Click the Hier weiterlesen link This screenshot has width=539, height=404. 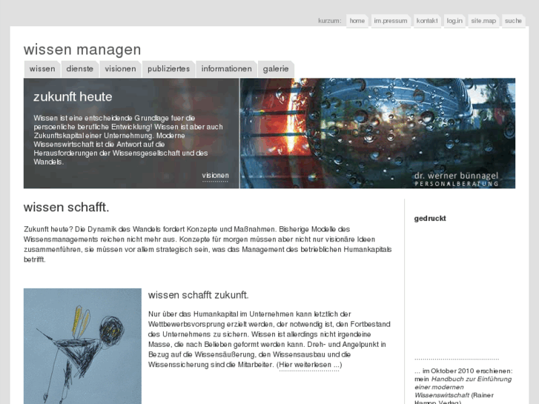click(x=309, y=365)
